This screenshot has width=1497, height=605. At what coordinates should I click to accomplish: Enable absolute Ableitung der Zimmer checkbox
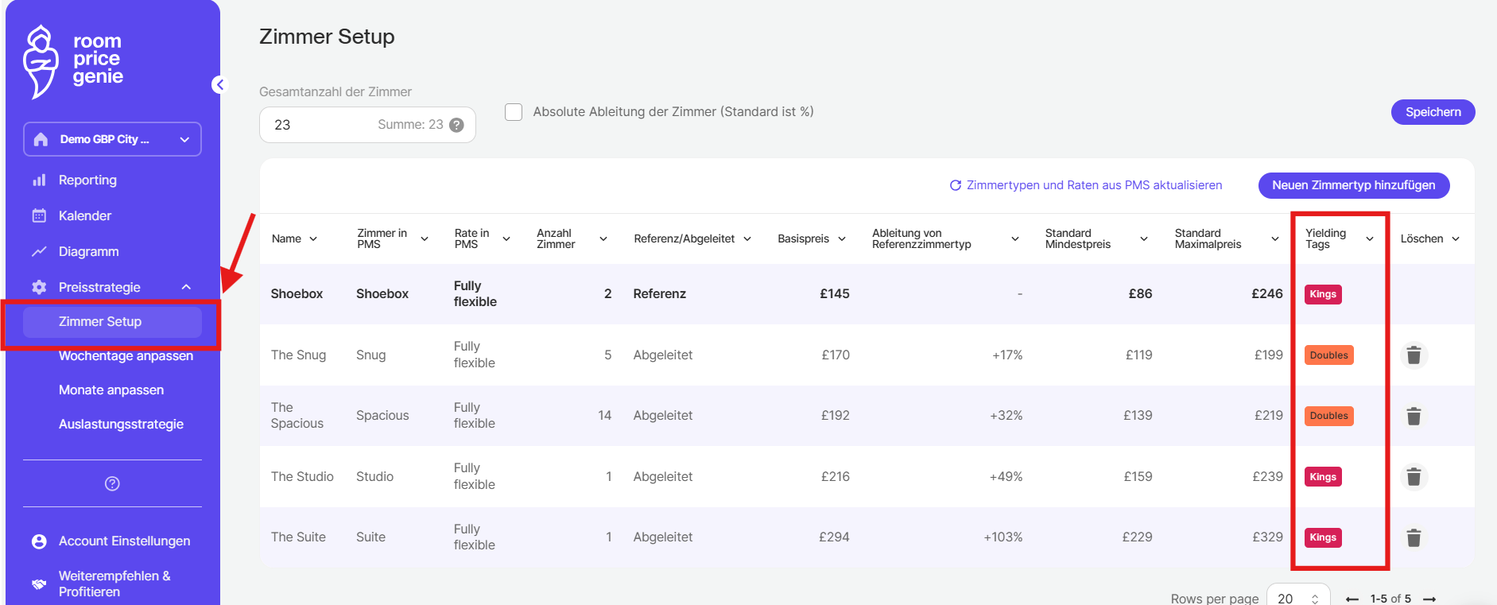click(514, 112)
